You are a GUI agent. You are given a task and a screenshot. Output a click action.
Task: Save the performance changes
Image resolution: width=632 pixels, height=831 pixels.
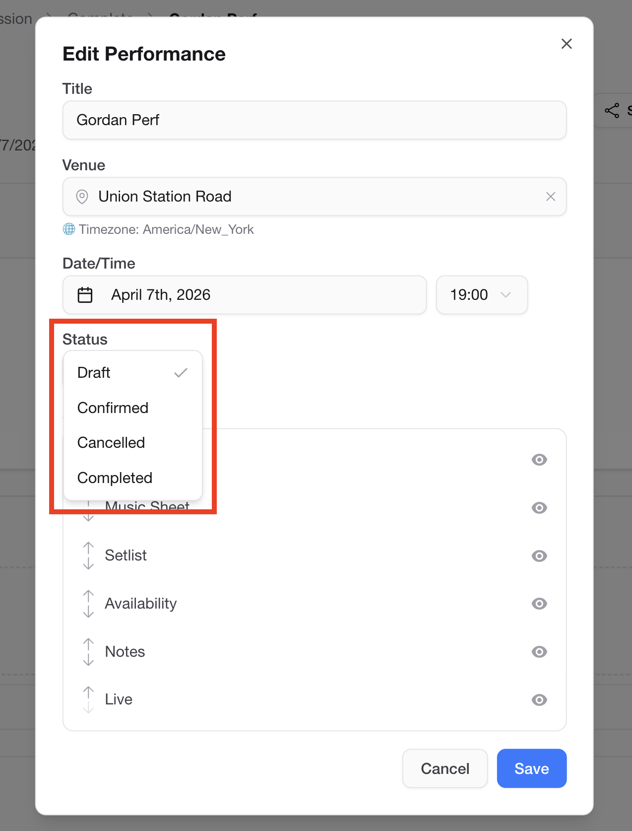tap(531, 768)
